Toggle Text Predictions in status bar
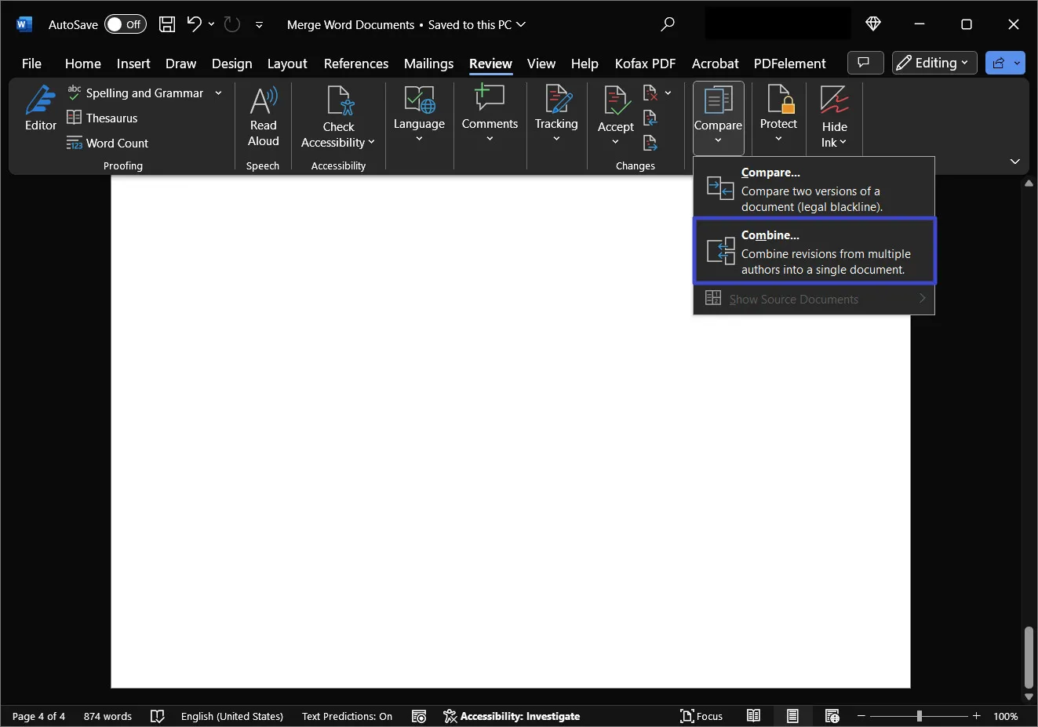Image resolution: width=1038 pixels, height=727 pixels. coord(347,716)
